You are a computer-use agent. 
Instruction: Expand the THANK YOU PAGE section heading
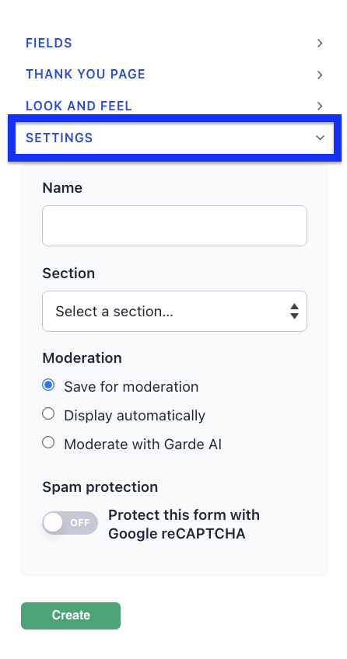(86, 75)
